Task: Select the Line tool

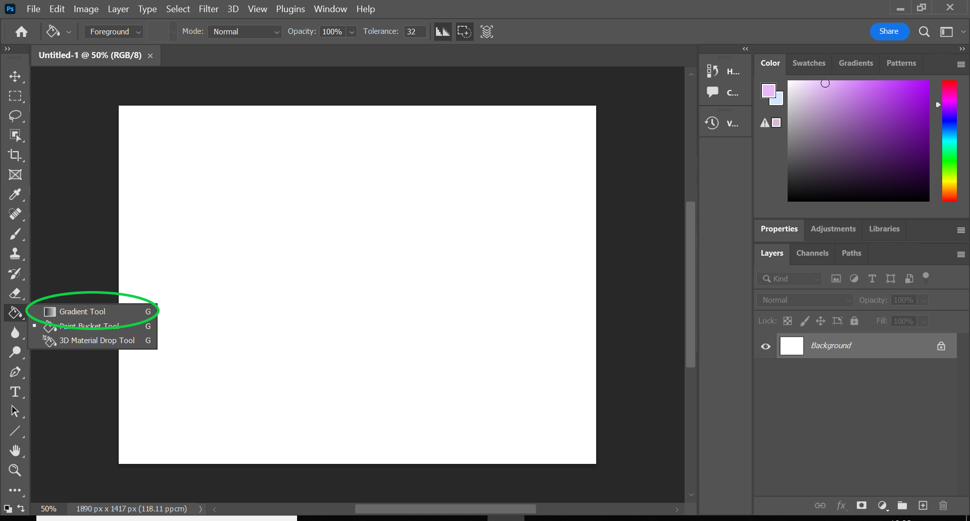Action: click(x=15, y=431)
